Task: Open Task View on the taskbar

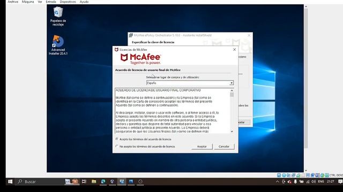Action: (84, 181)
